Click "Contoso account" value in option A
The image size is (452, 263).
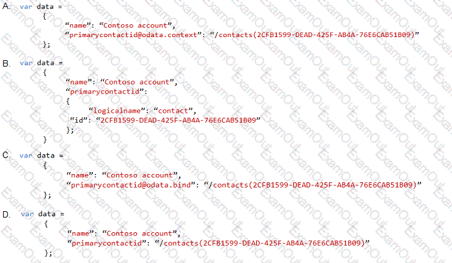[135, 26]
